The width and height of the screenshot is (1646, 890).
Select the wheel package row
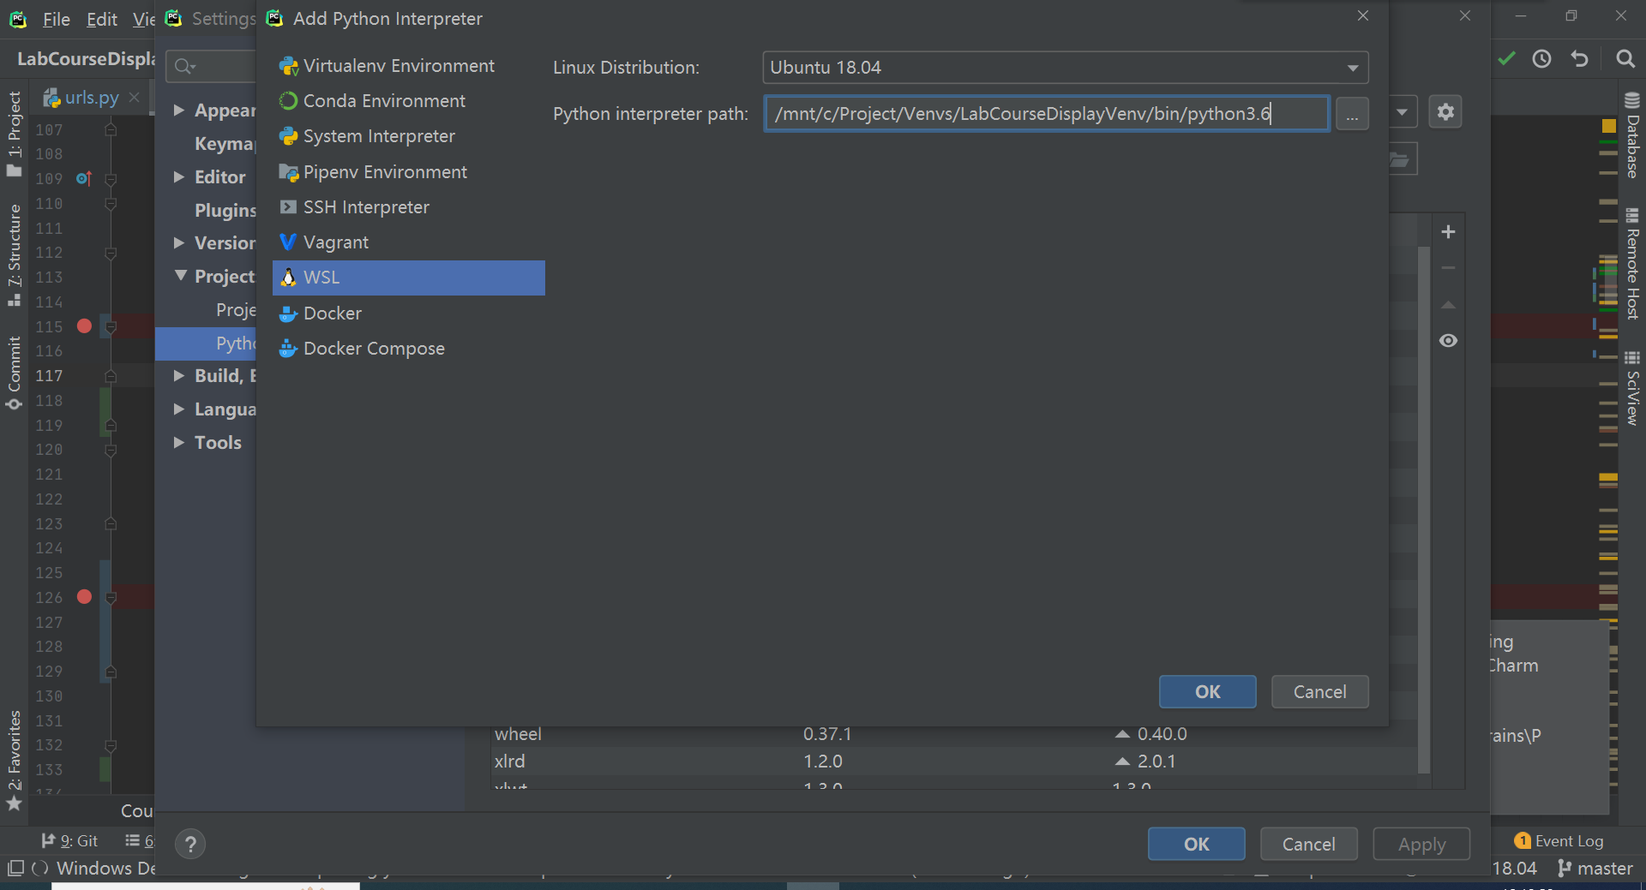(x=953, y=734)
